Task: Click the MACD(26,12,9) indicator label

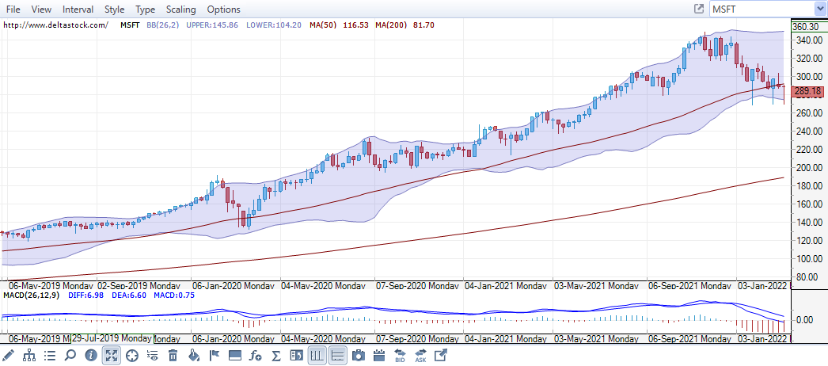Action: click(31, 295)
